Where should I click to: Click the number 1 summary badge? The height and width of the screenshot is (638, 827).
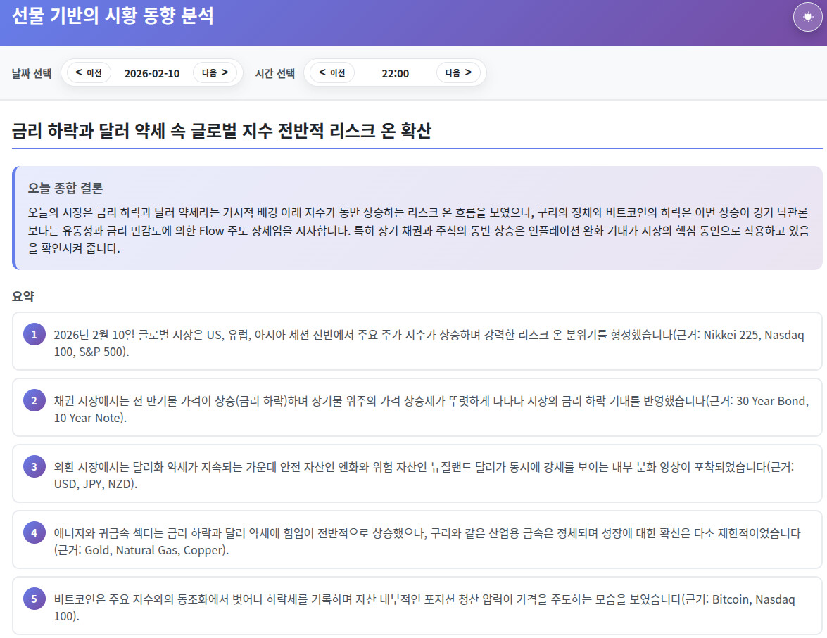coord(34,334)
